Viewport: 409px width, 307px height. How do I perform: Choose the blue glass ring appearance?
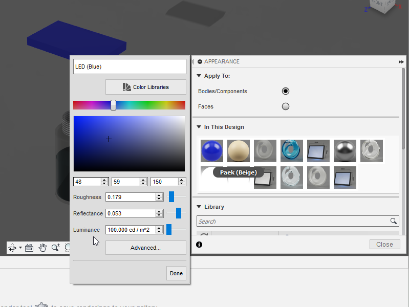(x=292, y=151)
